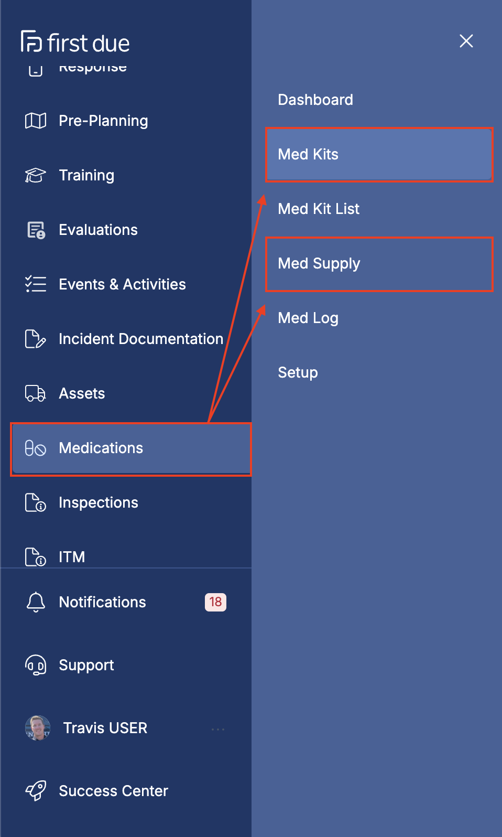Click the Medications pill icon
The height and width of the screenshot is (837, 502).
tap(36, 448)
